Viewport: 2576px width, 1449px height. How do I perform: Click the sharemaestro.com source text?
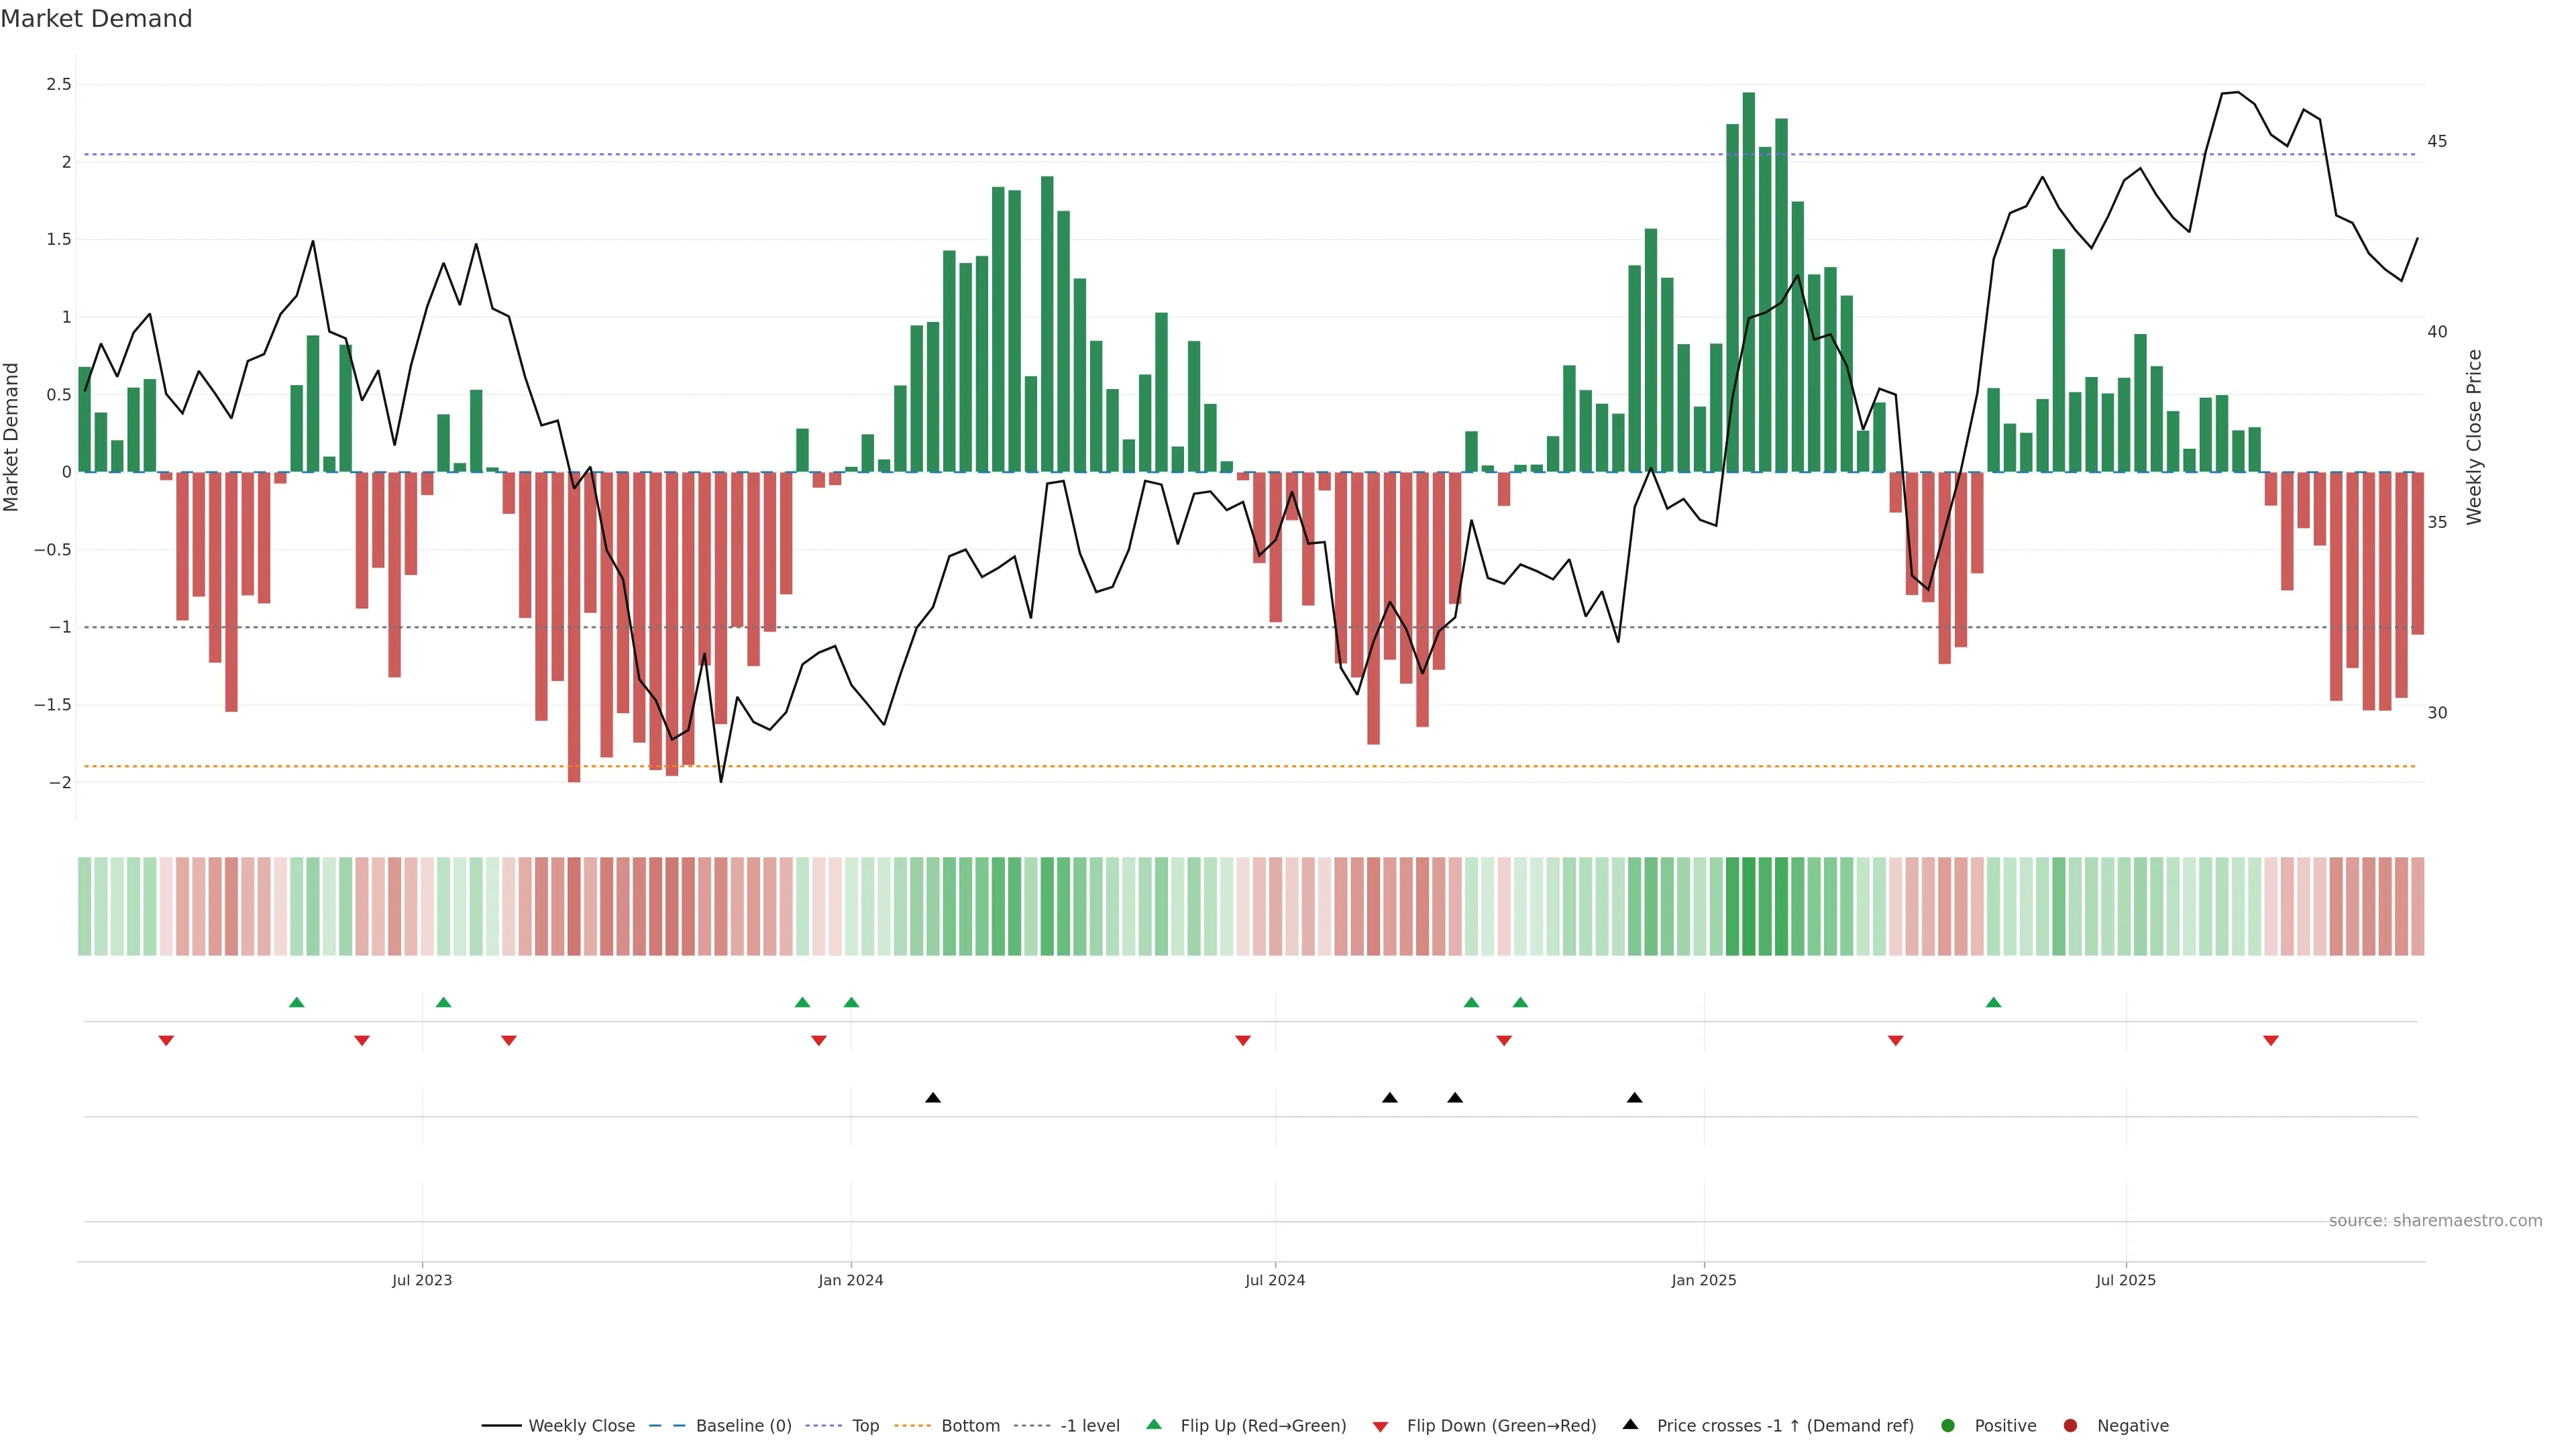(2435, 1220)
